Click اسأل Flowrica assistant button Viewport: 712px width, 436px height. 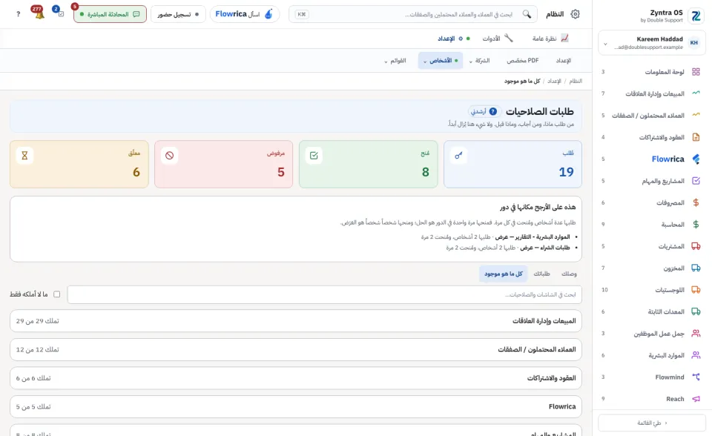244,14
